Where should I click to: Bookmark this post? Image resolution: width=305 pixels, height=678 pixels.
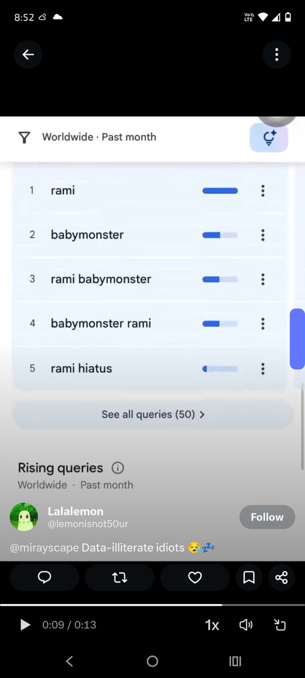[249, 577]
